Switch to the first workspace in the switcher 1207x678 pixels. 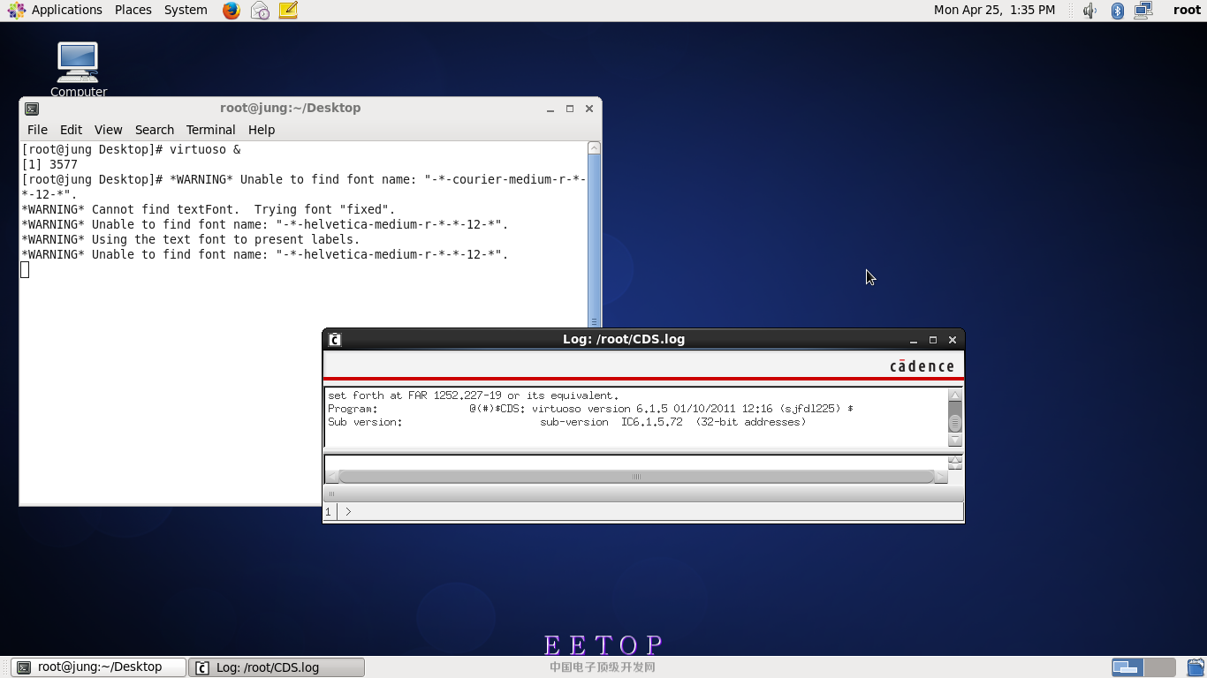pos(1127,667)
